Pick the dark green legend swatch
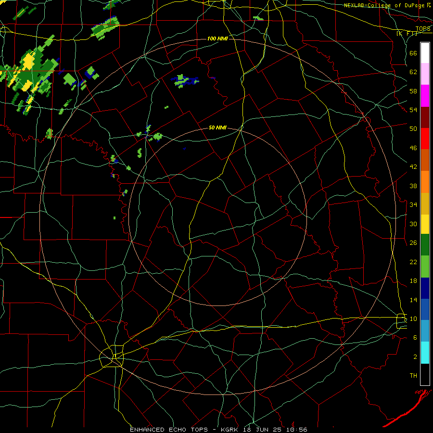 425,245
